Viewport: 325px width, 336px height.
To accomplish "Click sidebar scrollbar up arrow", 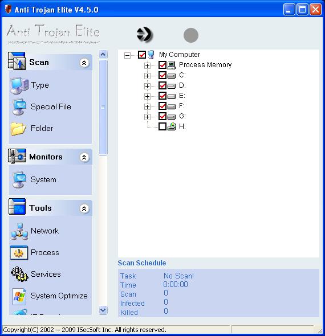I will pos(103,55).
